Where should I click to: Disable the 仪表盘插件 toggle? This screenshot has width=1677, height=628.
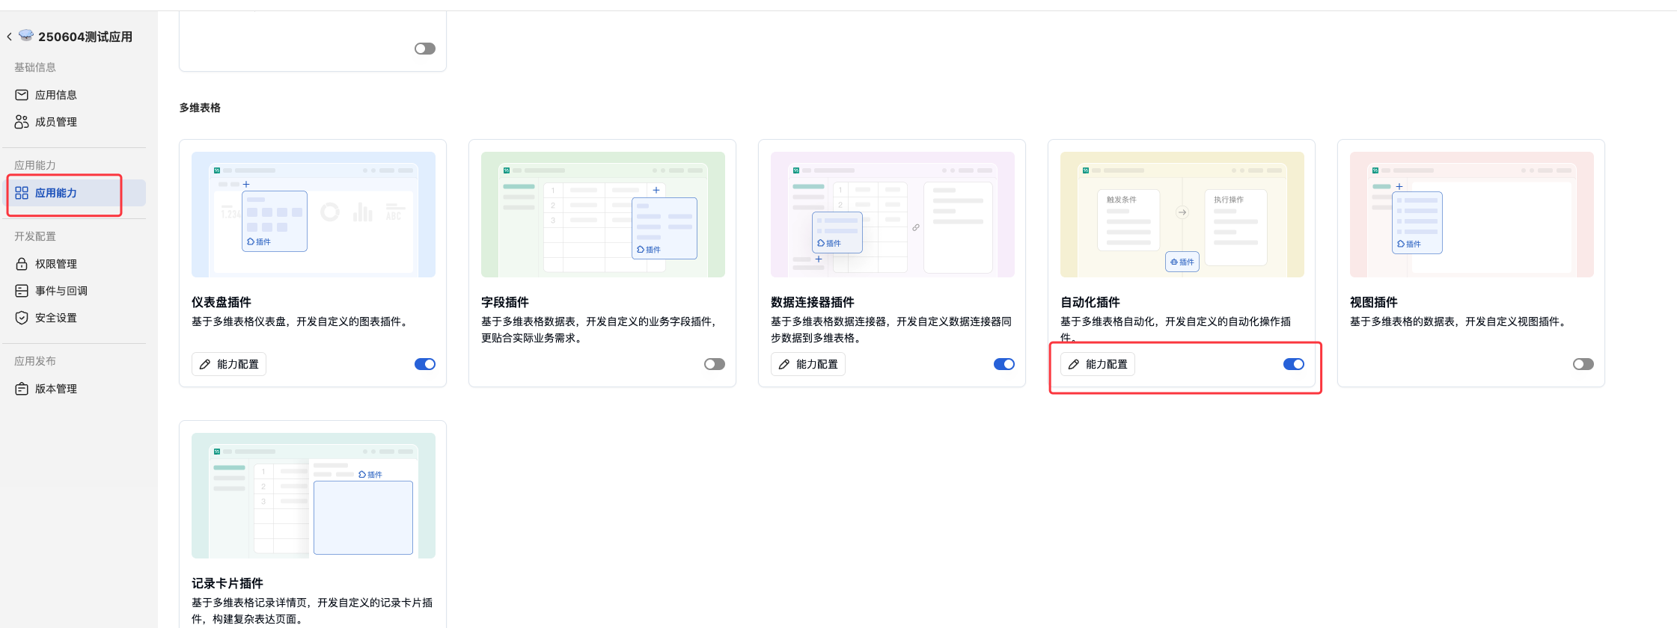point(424,364)
